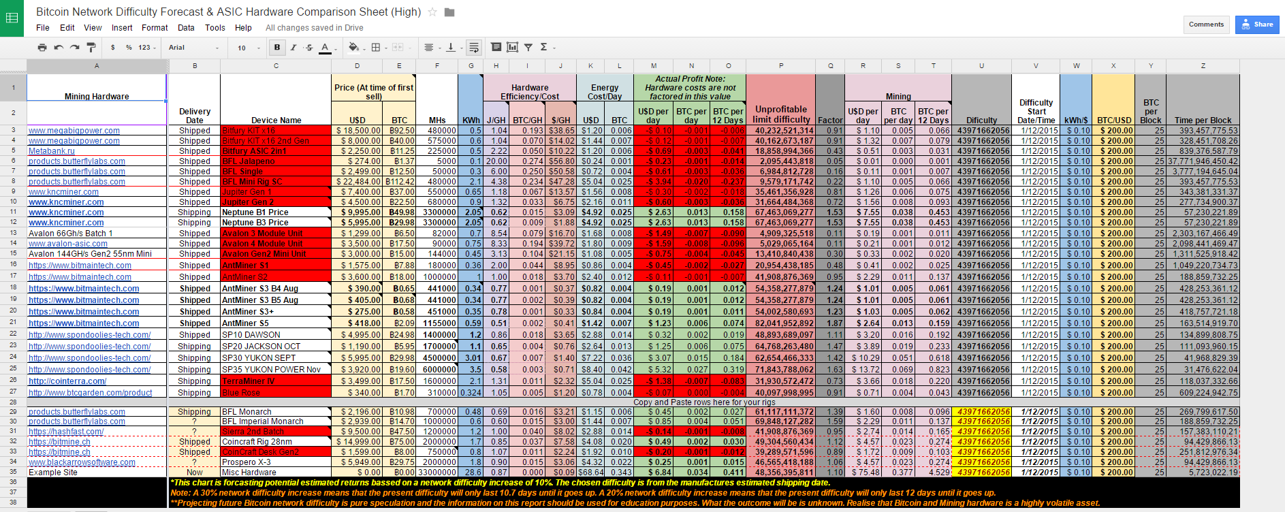Select the 'Copy and Paste rows here for your rigs' row
Screen dimensions: 1285x512
tap(704, 402)
